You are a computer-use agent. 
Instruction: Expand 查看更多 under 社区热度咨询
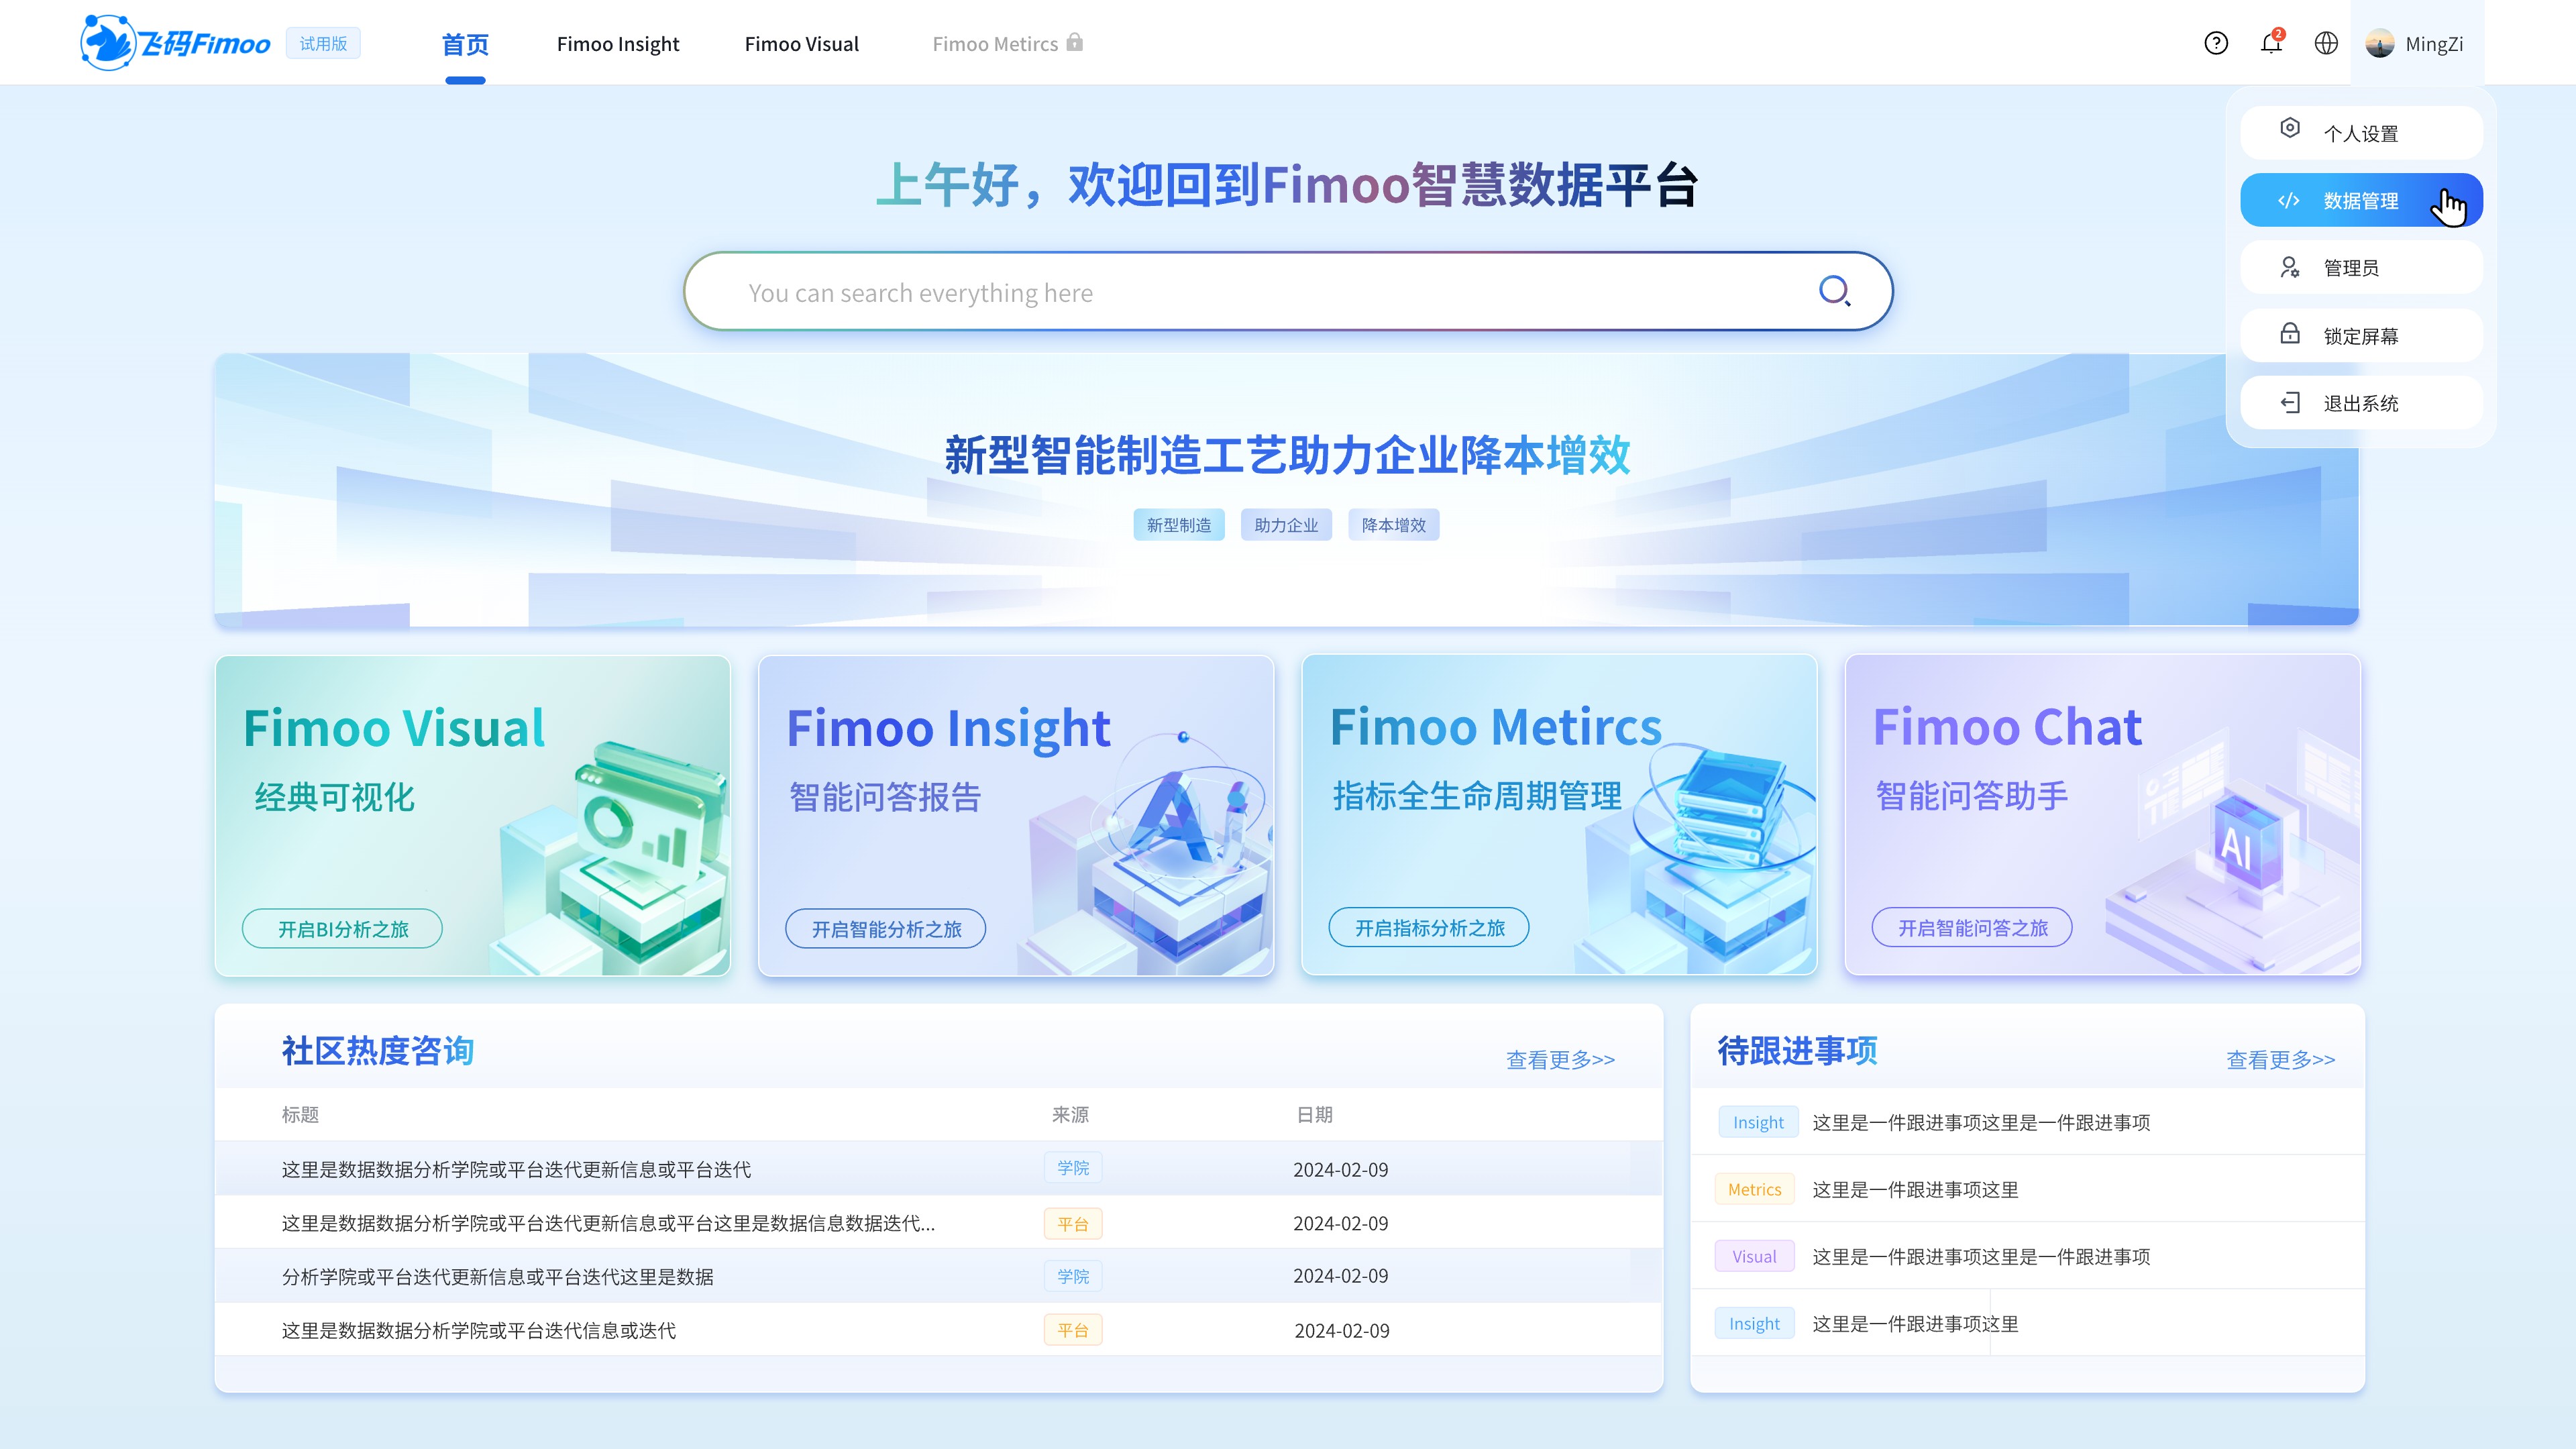point(1559,1059)
